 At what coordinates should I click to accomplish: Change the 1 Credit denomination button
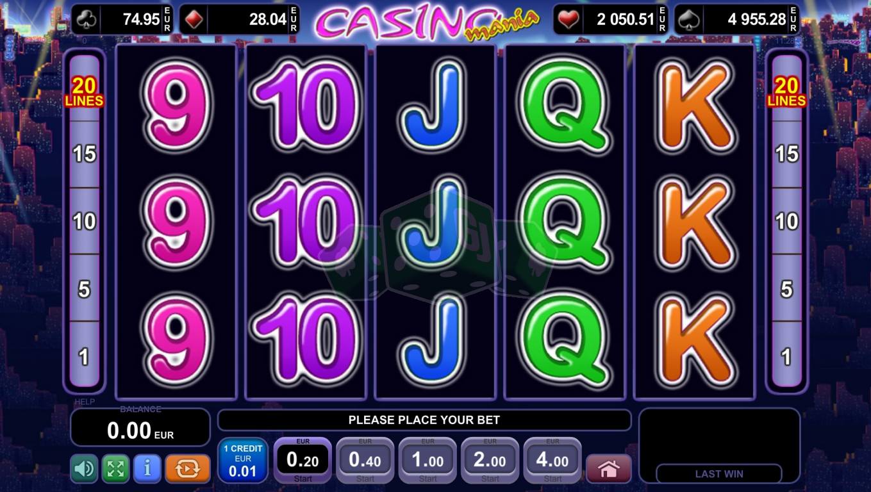click(243, 461)
